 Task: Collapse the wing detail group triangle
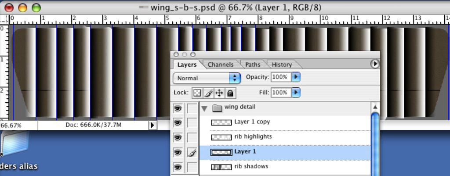(x=204, y=109)
